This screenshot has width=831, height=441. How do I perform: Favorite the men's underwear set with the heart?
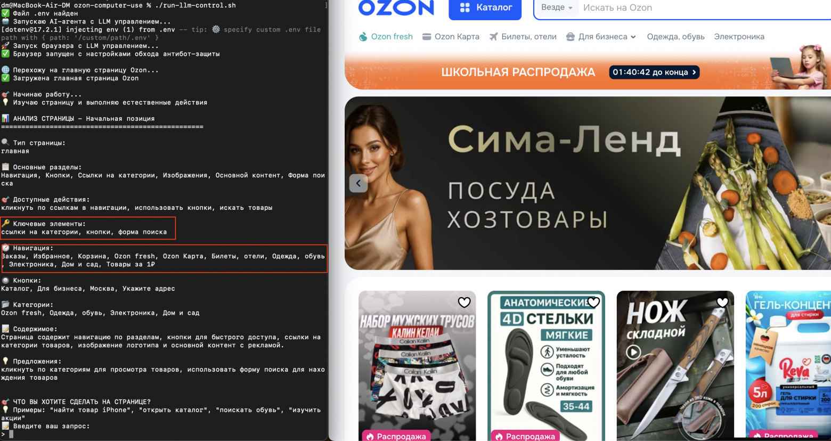[464, 302]
